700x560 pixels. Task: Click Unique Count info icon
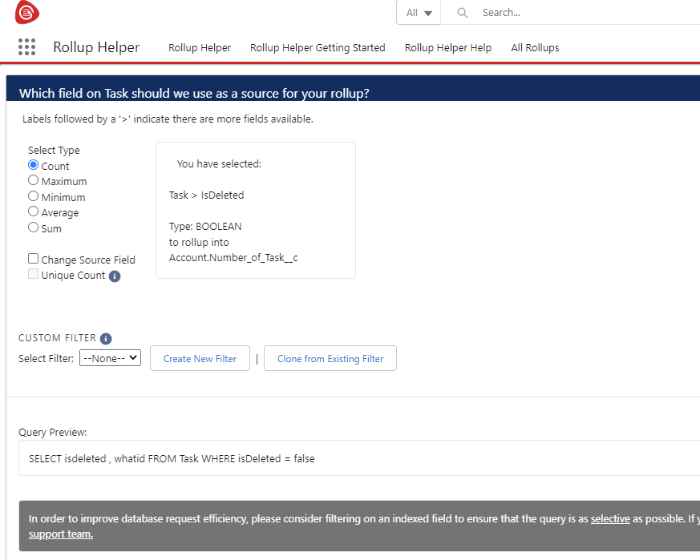pos(115,276)
